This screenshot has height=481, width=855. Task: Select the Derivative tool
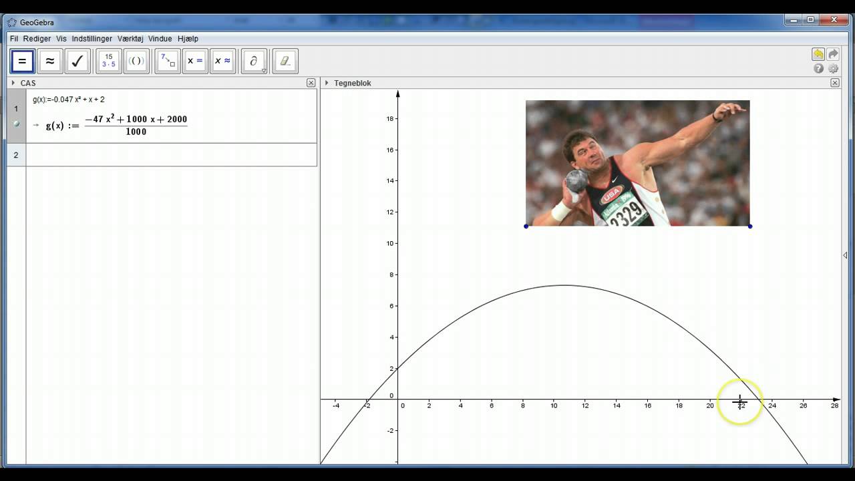[x=254, y=61]
